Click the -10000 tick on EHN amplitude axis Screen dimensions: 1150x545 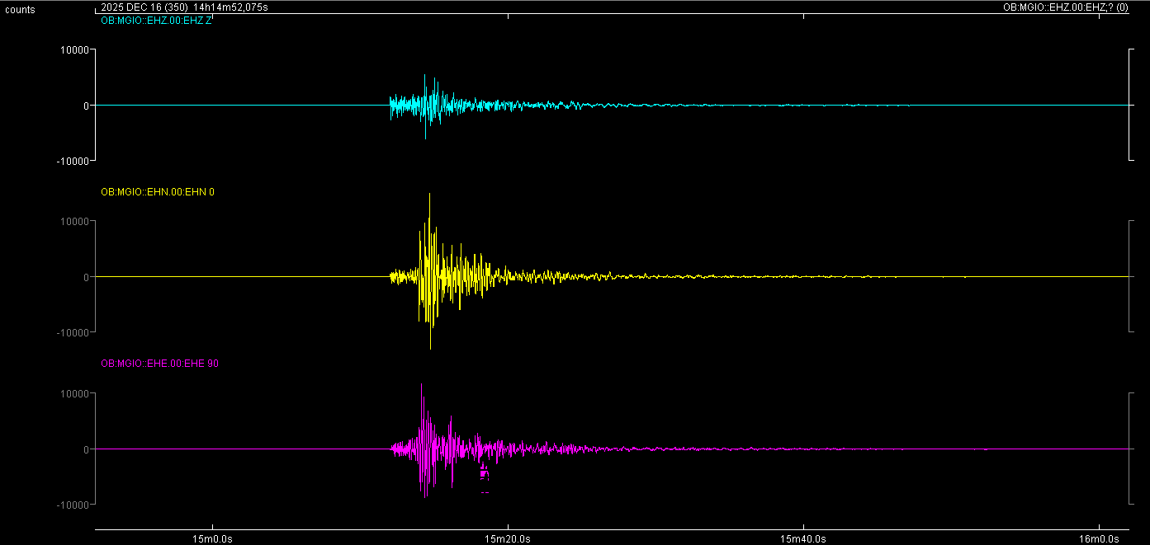tap(72, 332)
